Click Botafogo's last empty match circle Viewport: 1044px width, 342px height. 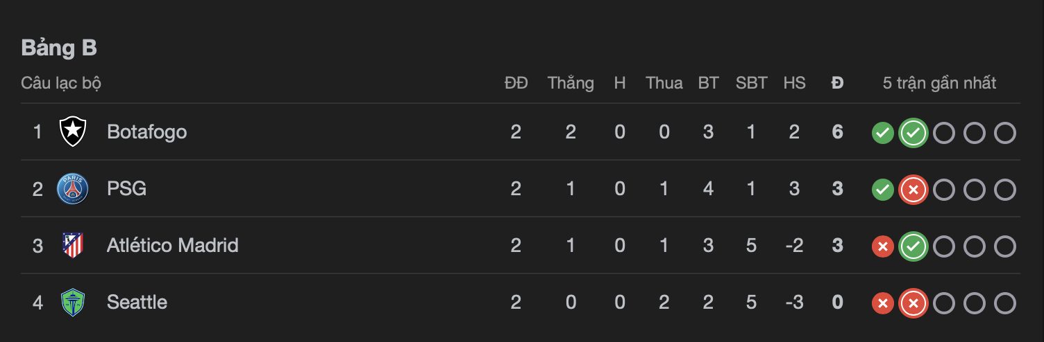pyautogui.click(x=1005, y=132)
